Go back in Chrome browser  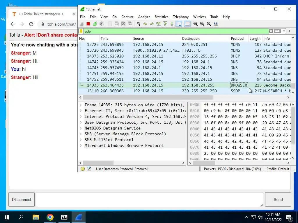click(x=13, y=24)
